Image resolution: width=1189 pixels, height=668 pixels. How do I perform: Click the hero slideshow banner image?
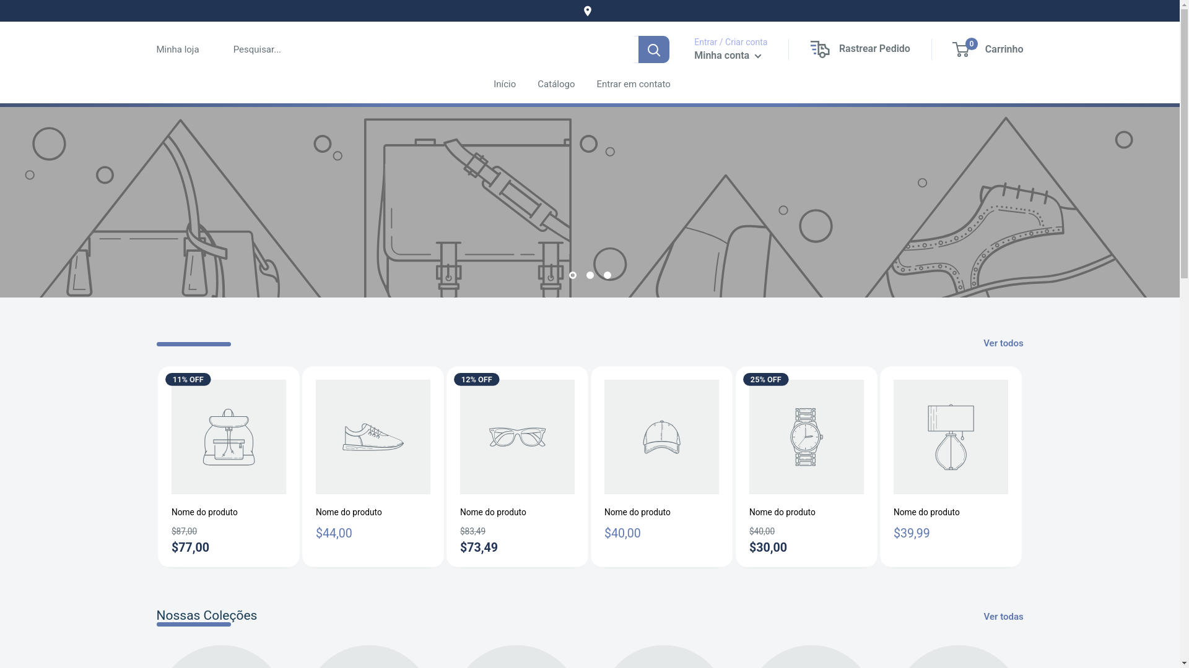click(x=590, y=202)
